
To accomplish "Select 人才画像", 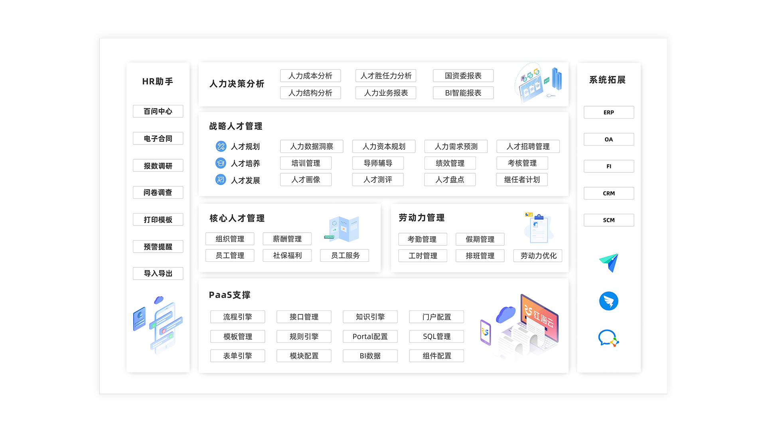I will [x=306, y=180].
